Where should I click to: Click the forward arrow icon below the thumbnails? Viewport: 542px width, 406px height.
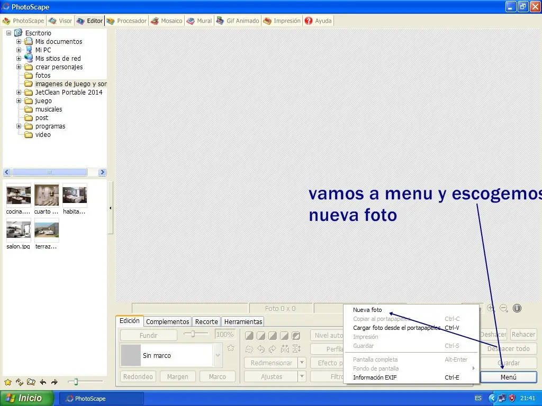tap(55, 382)
